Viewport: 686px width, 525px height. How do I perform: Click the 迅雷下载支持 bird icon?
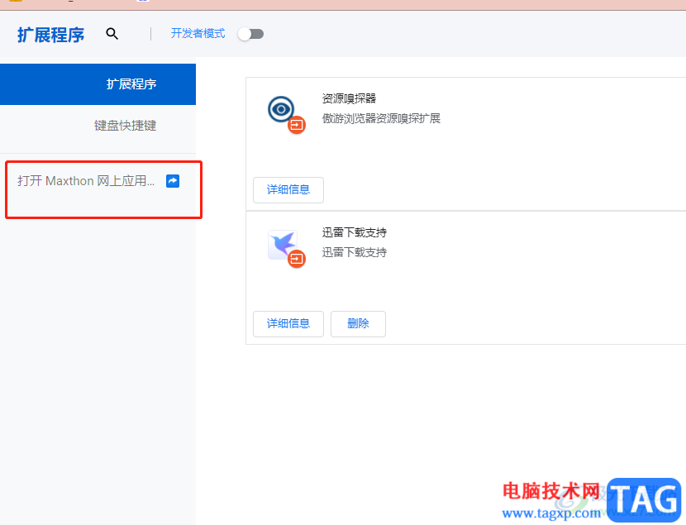[282, 244]
